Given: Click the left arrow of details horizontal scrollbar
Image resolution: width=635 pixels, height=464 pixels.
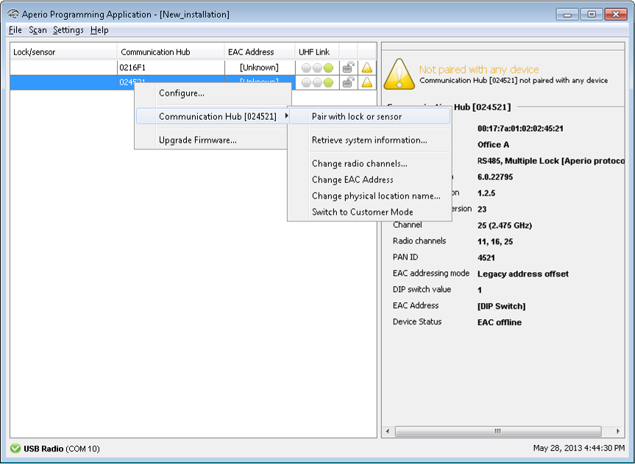Looking at the screenshot, I should click(x=388, y=431).
